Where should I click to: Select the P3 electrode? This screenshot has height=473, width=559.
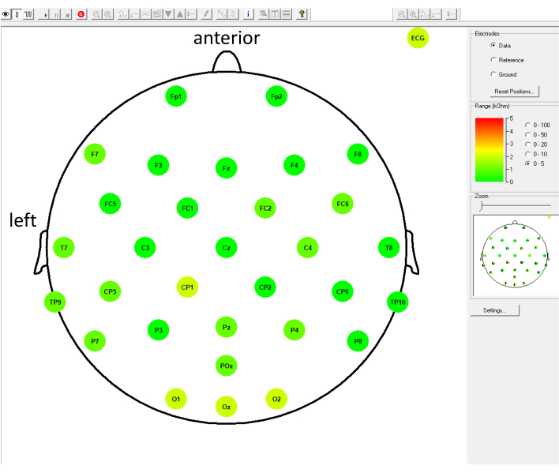[158, 330]
